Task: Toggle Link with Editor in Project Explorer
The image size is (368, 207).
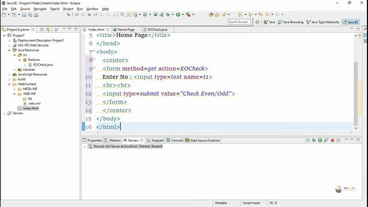Action: click(48, 29)
